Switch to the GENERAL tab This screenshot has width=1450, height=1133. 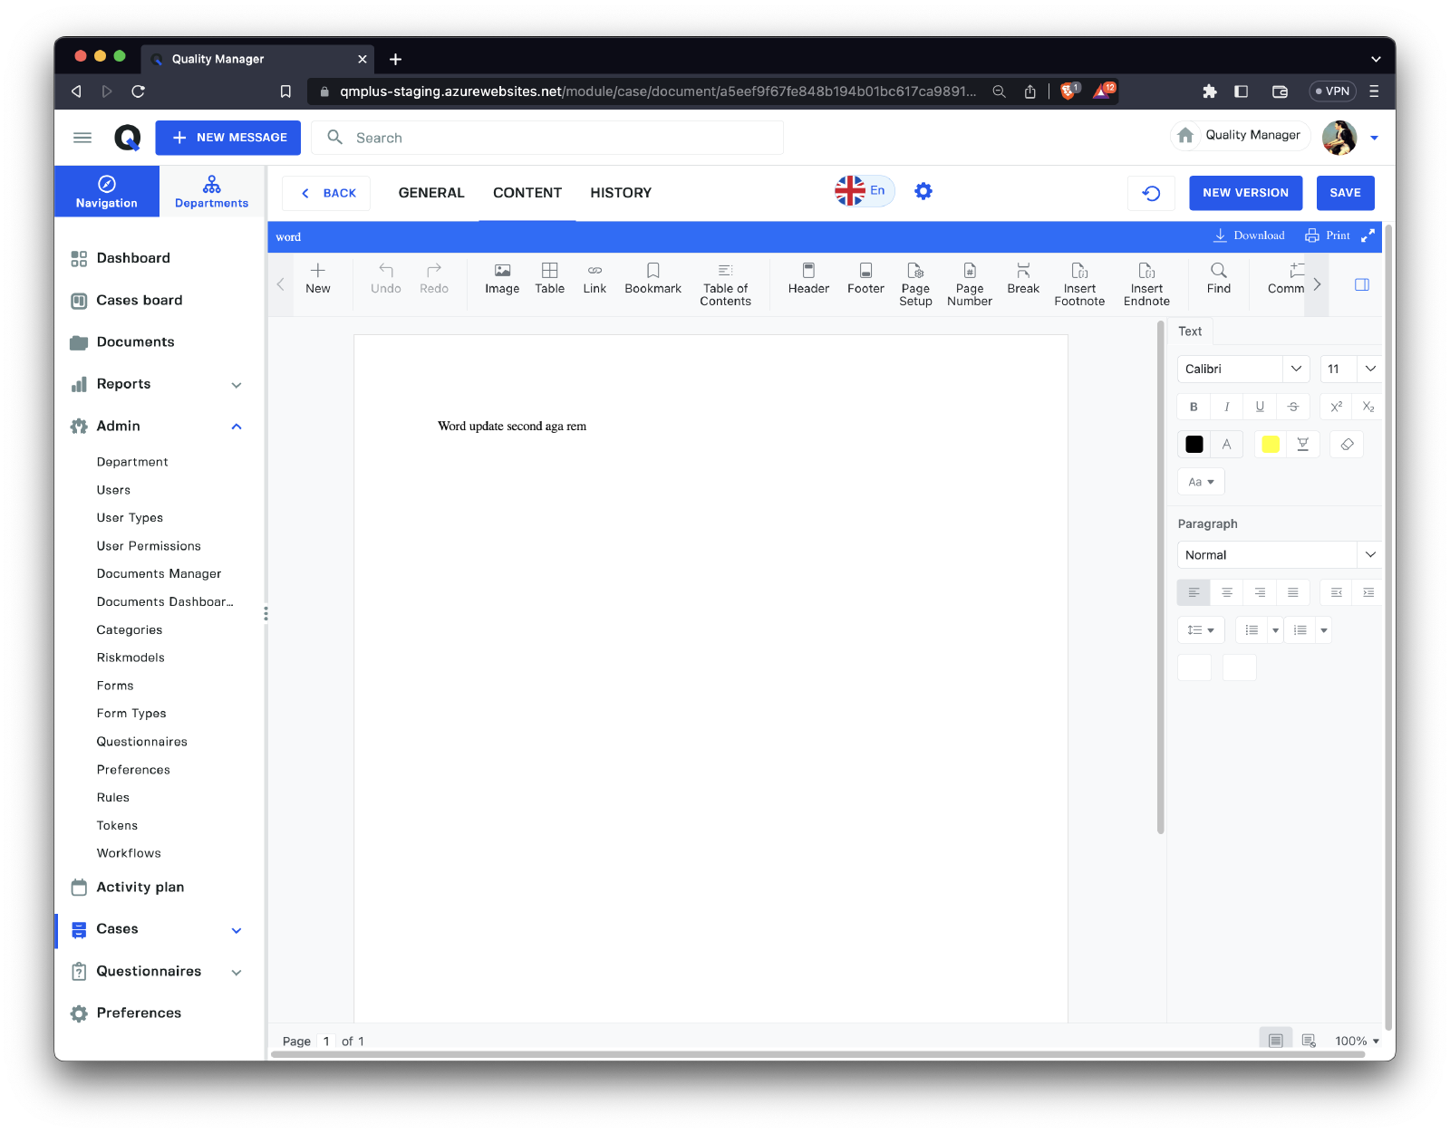click(431, 193)
